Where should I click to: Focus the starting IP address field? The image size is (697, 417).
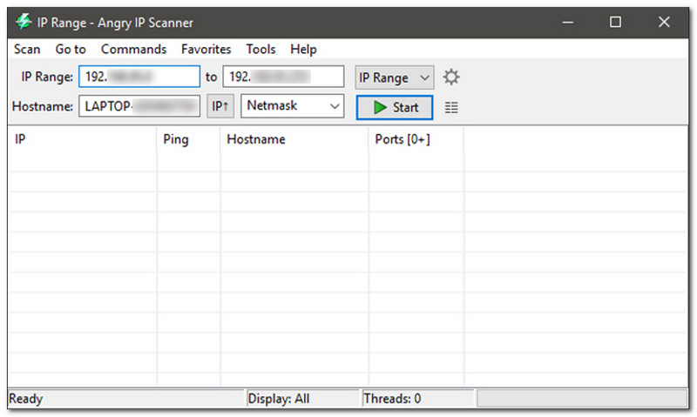click(139, 77)
